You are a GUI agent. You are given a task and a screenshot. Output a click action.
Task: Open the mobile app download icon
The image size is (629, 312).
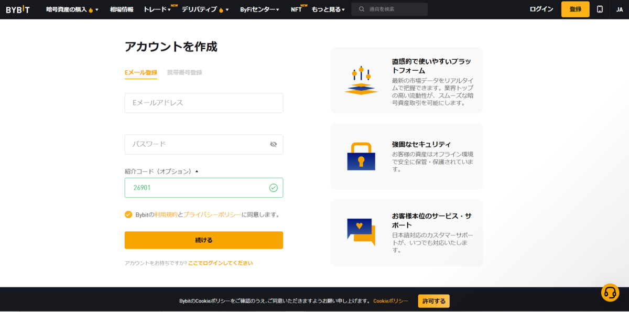tap(600, 9)
